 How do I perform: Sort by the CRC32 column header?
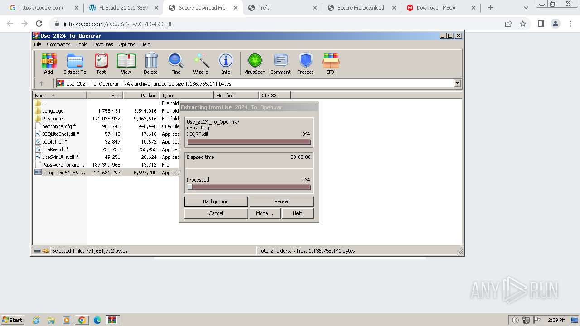pyautogui.click(x=275, y=96)
